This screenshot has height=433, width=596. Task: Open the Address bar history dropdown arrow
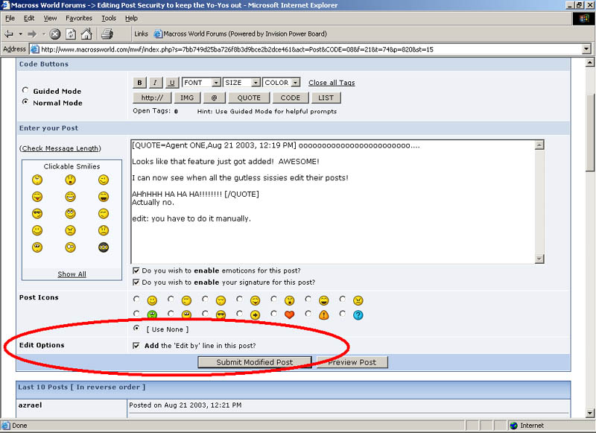586,49
